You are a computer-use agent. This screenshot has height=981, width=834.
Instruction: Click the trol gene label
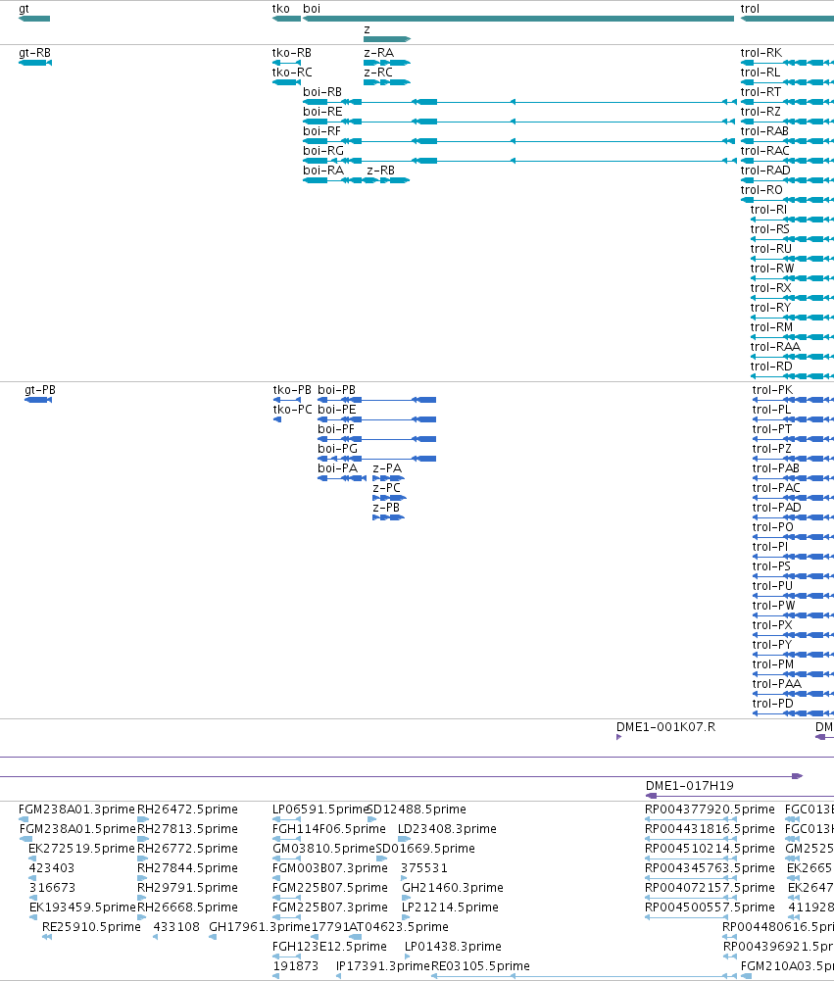point(750,9)
